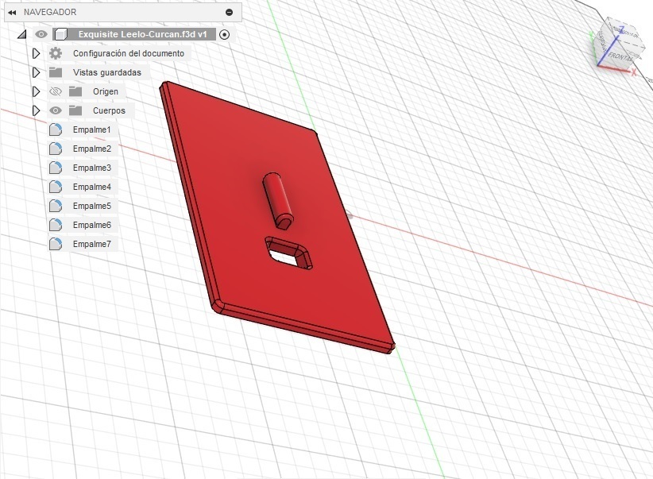Select the Empalme2 feature label
This screenshot has height=479, width=653.
[x=91, y=149]
